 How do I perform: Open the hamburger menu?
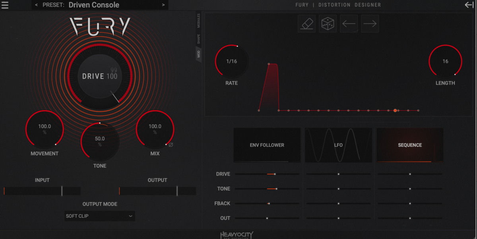click(5, 5)
